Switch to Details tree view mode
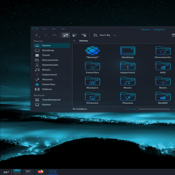The height and width of the screenshot is (175, 175). [84, 35]
